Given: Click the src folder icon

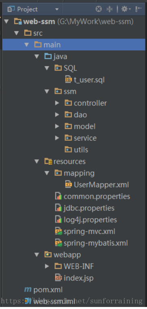Looking at the screenshot, I should 28,33.
